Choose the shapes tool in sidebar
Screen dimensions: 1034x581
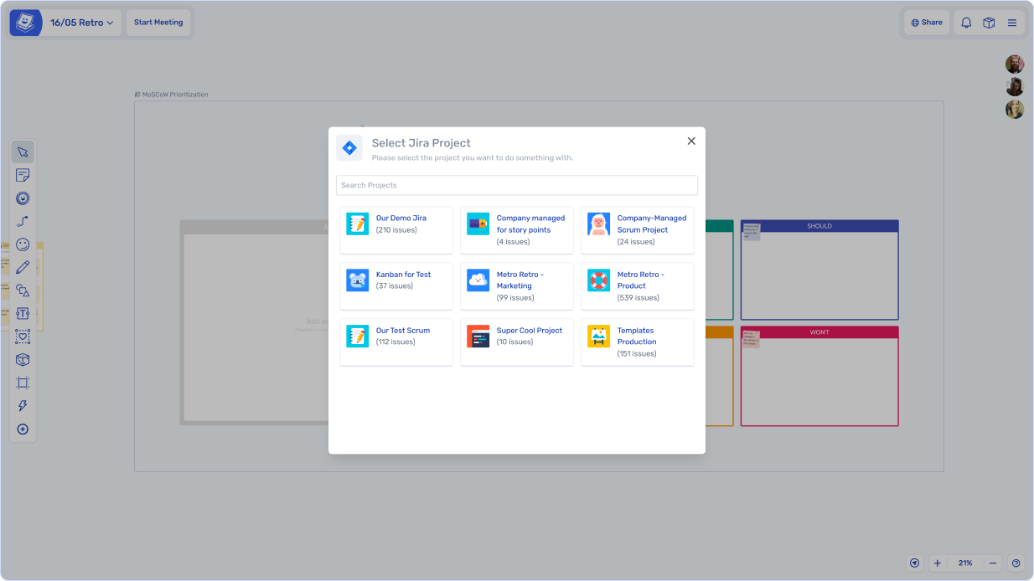point(23,290)
